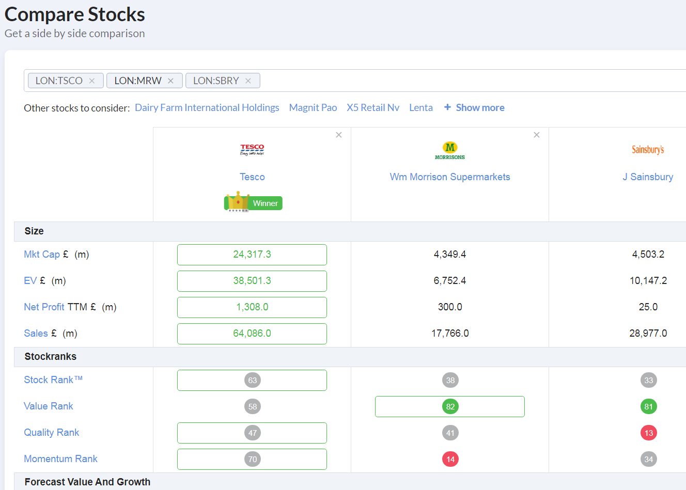The height and width of the screenshot is (490, 686).
Task: Click Tesco Momentum Rank 70 badge
Action: pos(253,460)
